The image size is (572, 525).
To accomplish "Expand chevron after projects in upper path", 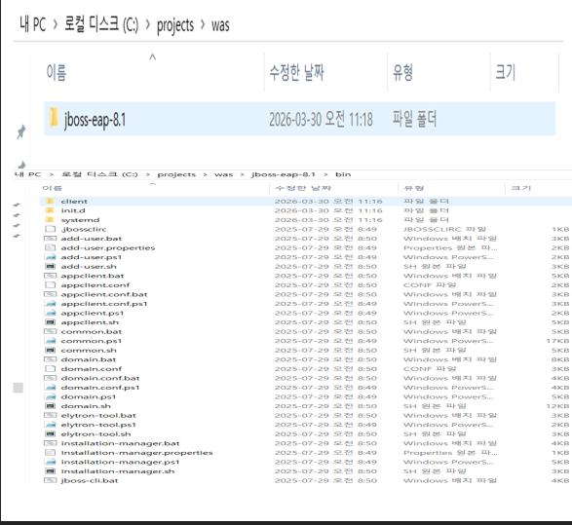I will [203, 24].
